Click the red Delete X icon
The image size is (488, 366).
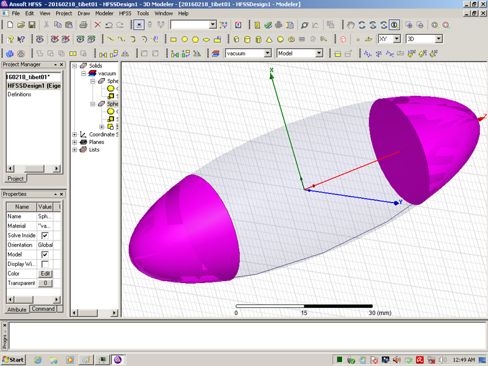[98, 25]
